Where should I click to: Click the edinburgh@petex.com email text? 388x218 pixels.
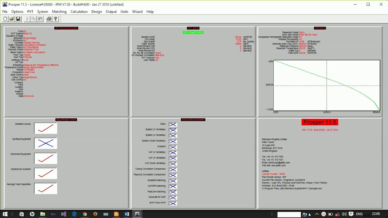click(279, 163)
